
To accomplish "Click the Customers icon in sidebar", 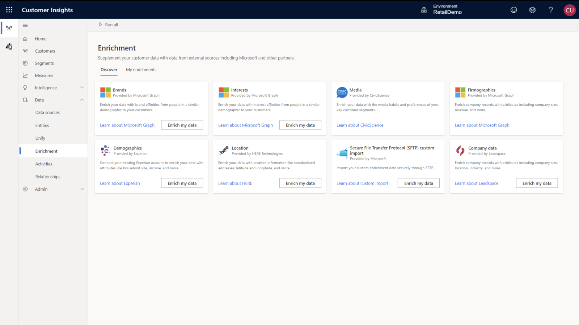I will (25, 51).
